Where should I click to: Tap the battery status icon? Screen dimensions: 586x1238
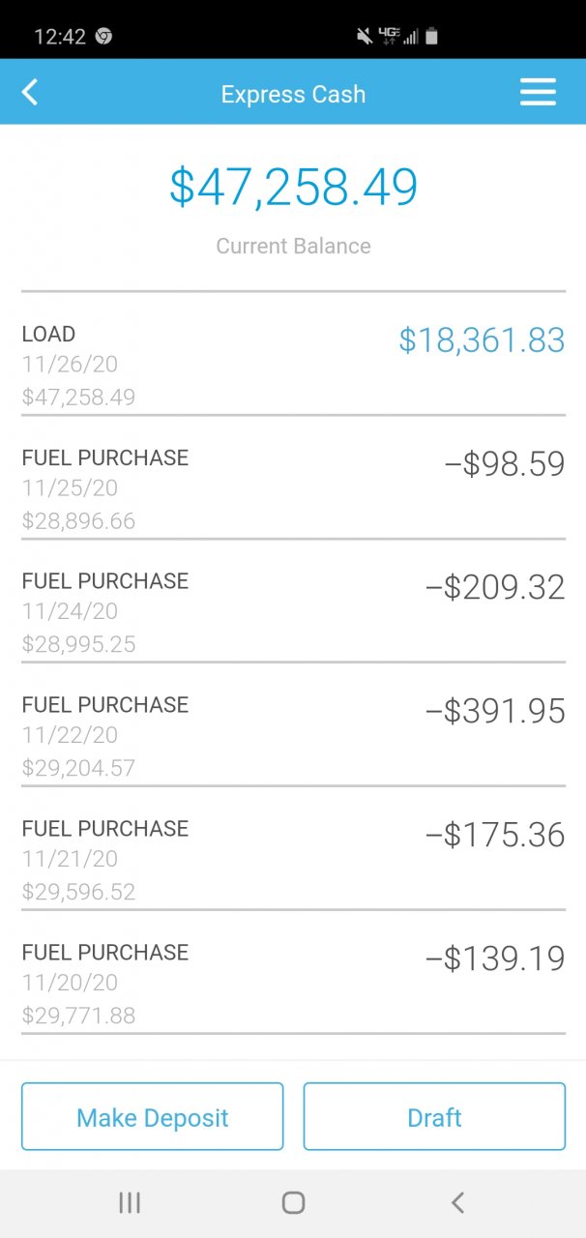431,37
